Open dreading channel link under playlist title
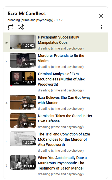This screenshot has width=112, height=180. pos(30,20)
